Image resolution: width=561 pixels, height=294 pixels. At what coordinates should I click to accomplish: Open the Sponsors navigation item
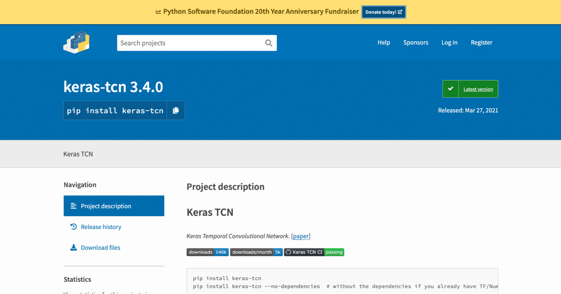tap(415, 42)
